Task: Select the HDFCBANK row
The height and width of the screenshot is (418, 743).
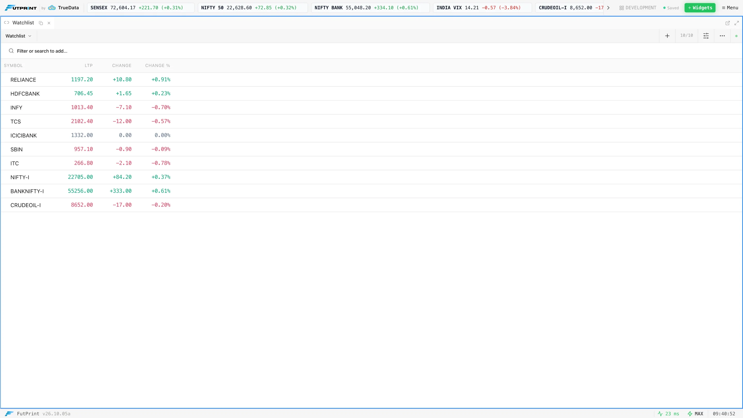Action: [x=372, y=93]
